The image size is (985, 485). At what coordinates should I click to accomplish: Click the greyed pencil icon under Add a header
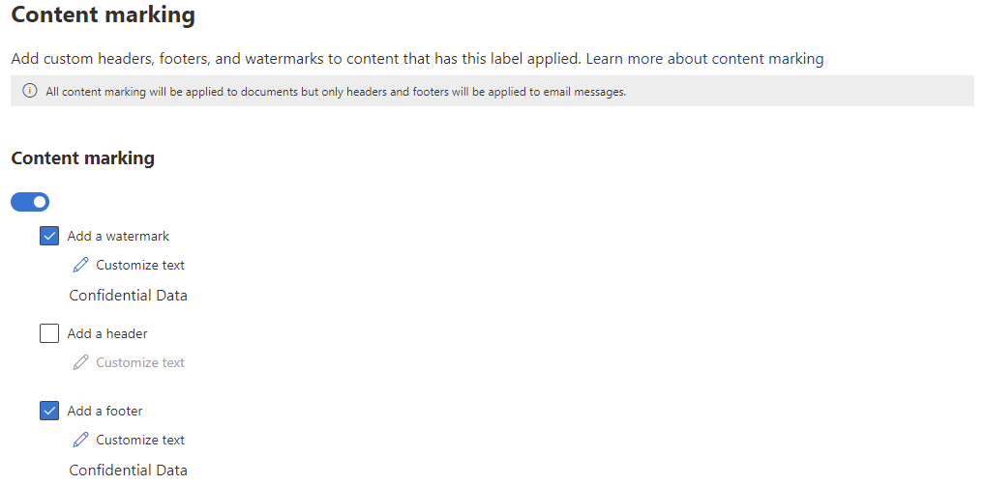pyautogui.click(x=80, y=362)
